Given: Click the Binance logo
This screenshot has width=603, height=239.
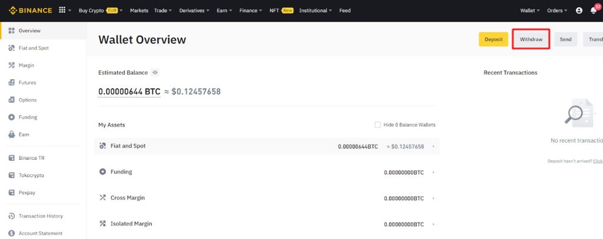Looking at the screenshot, I should [31, 11].
